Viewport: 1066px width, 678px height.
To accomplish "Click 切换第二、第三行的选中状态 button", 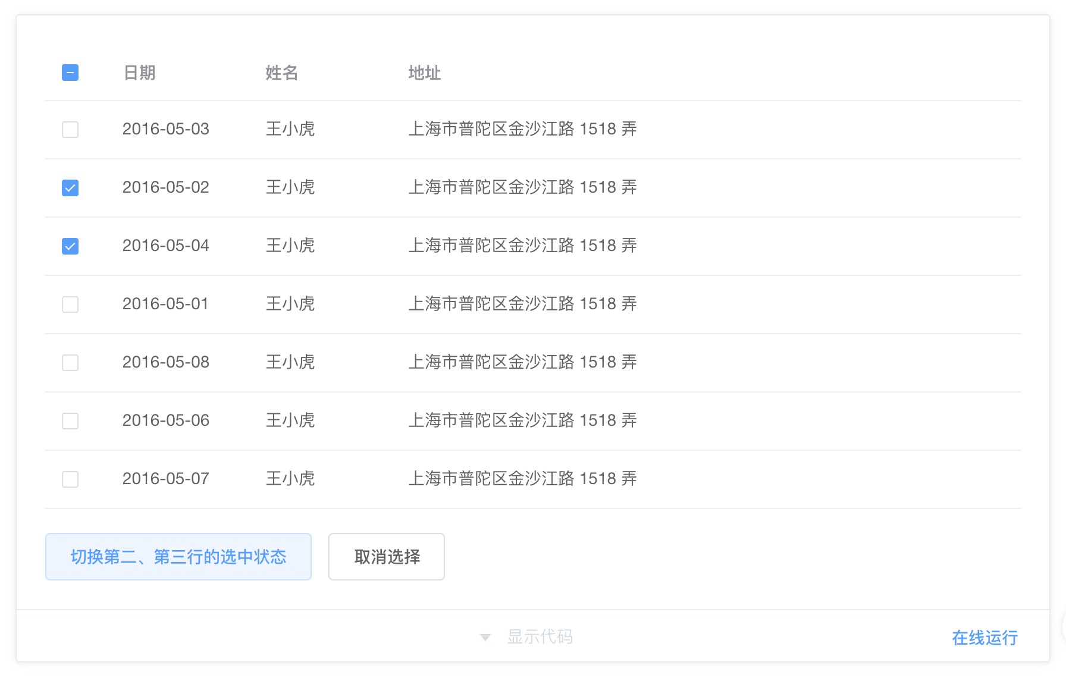I will (x=178, y=557).
